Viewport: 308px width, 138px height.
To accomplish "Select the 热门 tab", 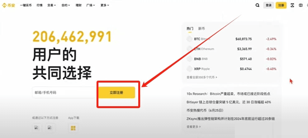I will (190, 29).
